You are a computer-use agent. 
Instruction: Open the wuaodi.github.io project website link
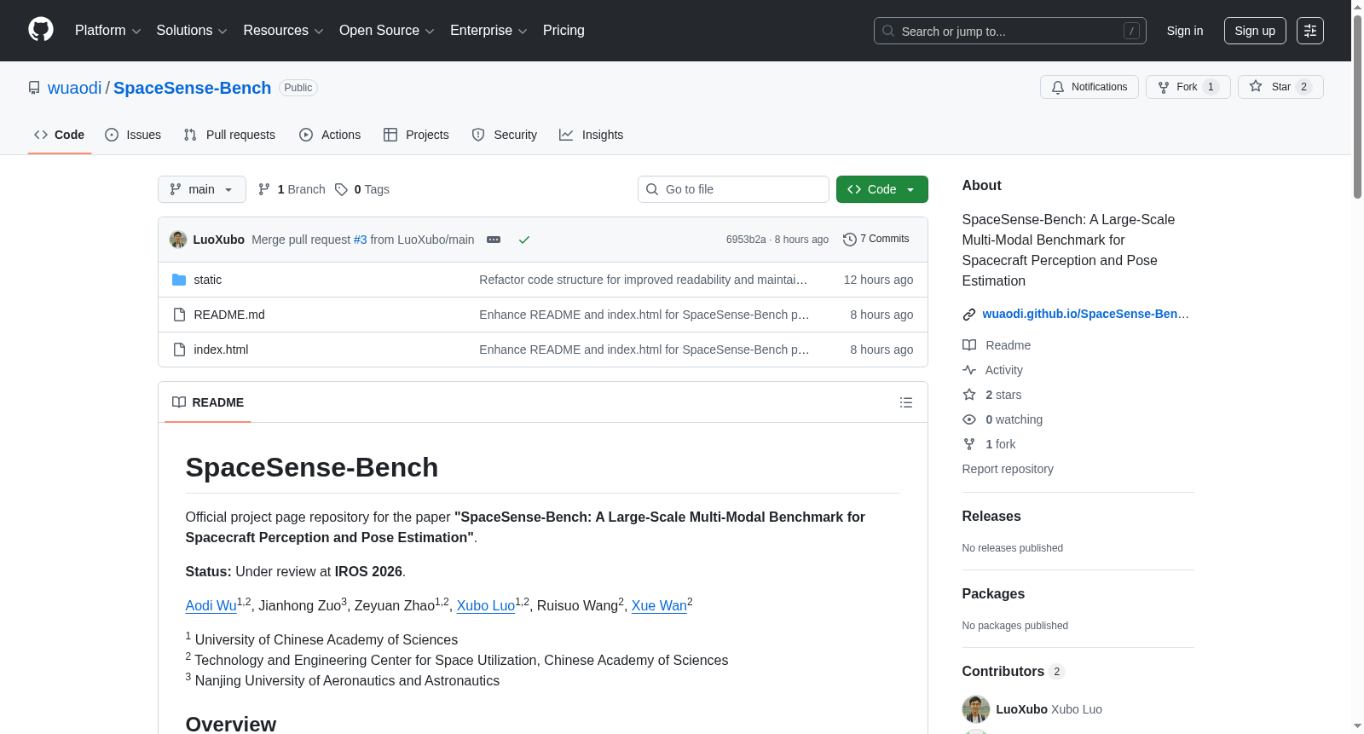tap(1086, 314)
